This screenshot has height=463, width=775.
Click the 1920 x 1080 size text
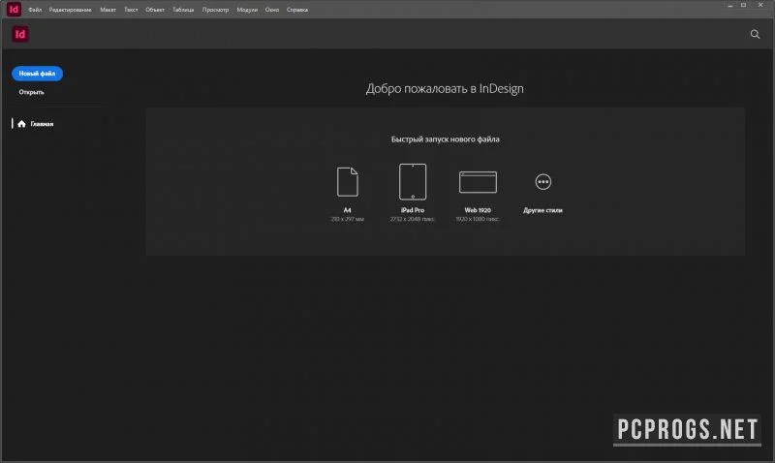pos(478,219)
